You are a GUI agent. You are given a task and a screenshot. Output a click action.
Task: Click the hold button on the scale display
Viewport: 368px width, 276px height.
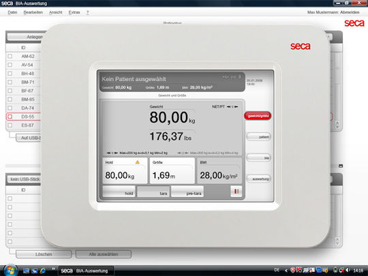click(119, 191)
